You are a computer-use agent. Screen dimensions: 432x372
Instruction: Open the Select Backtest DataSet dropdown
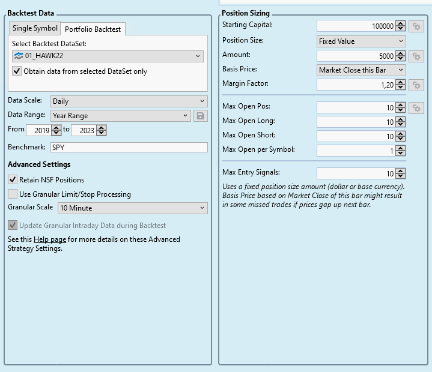pyautogui.click(x=108, y=56)
